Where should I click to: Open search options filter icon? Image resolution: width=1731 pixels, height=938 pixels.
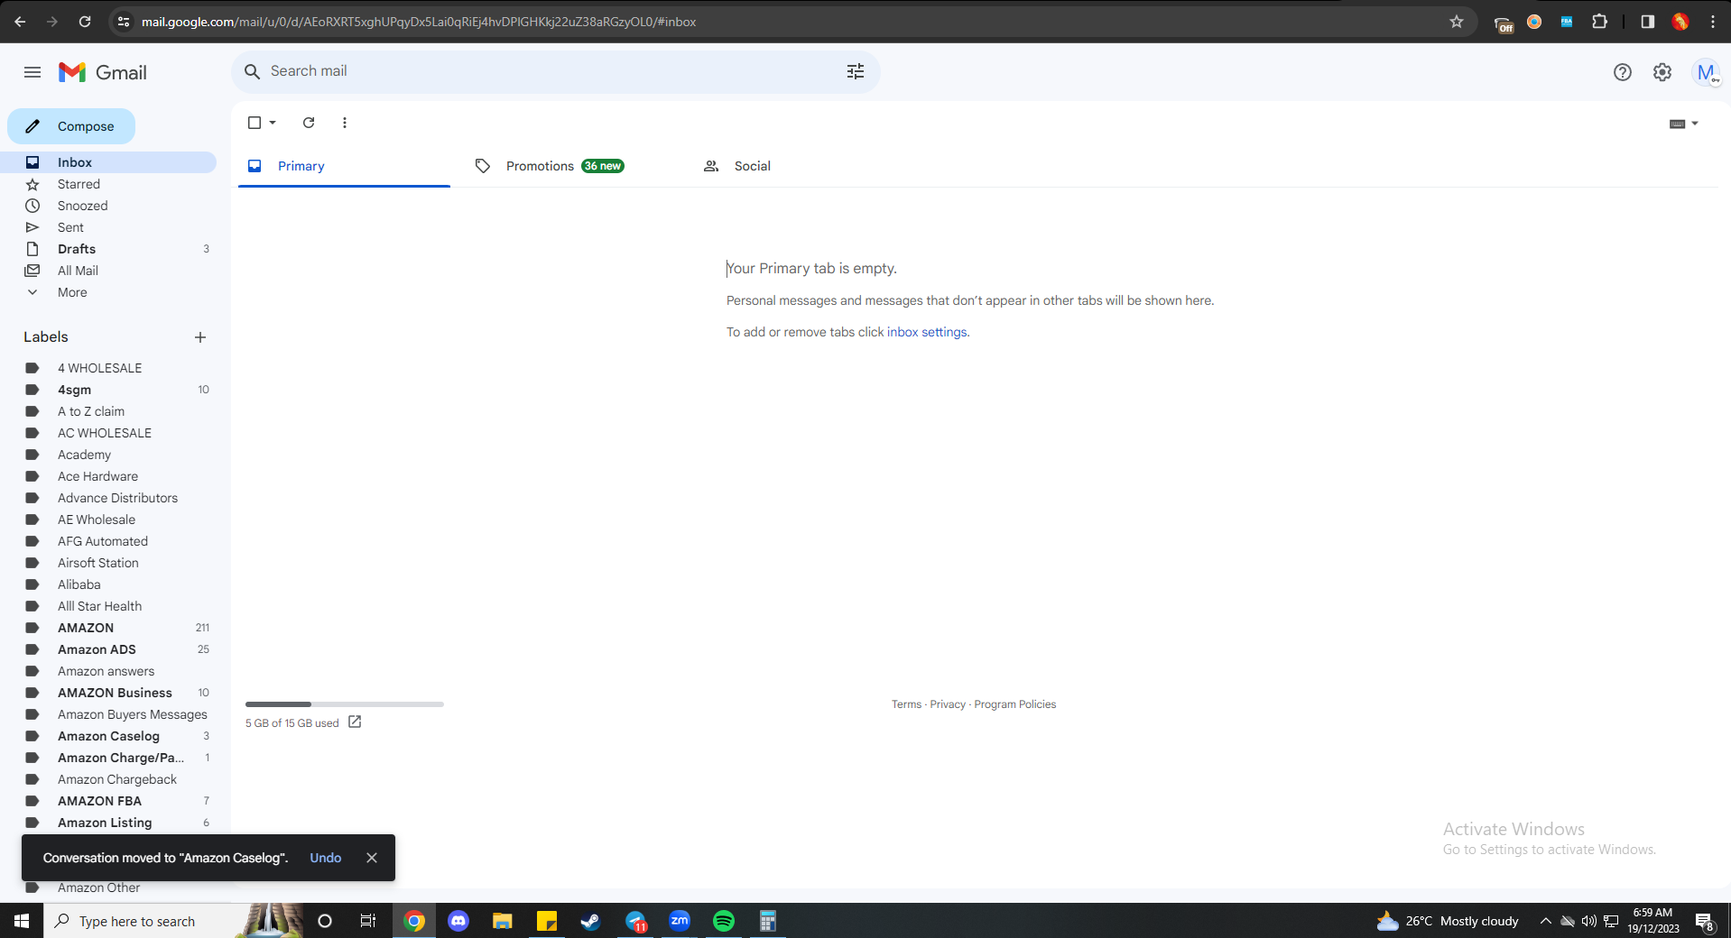pos(856,71)
